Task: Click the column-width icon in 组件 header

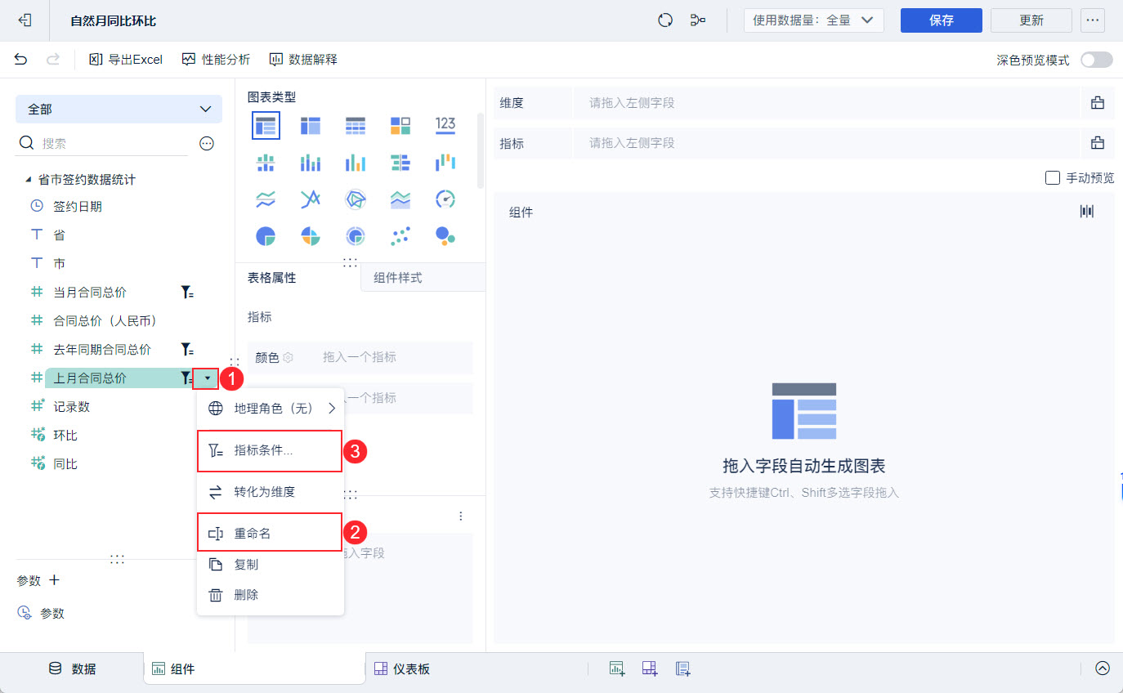Action: point(1086,212)
